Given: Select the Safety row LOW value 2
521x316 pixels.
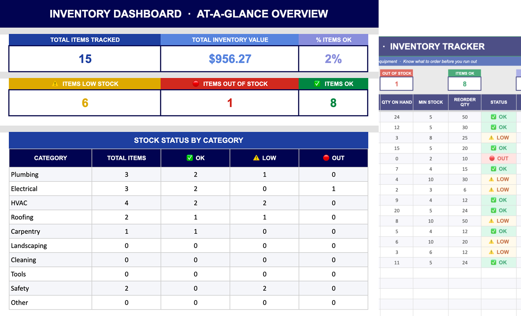Looking at the screenshot, I should (264, 288).
